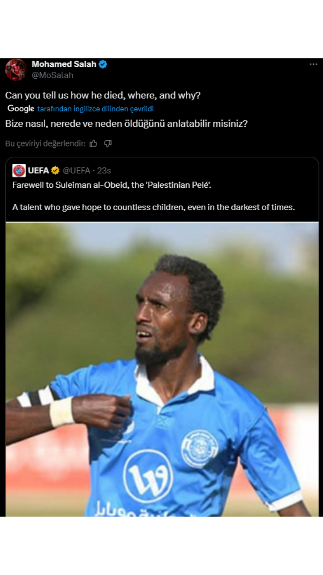Open quoted tweet text 'Farewell to Suleiman al-Obeid'
Screen dimensions: 323x575
(x=112, y=185)
